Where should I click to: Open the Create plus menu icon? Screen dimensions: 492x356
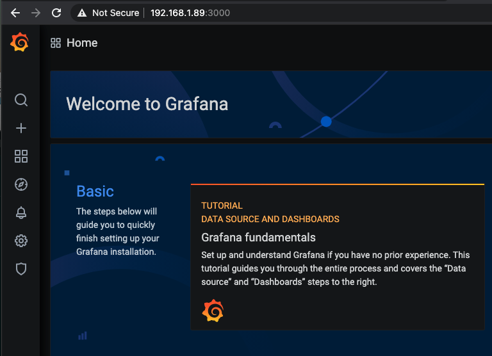pyautogui.click(x=21, y=128)
